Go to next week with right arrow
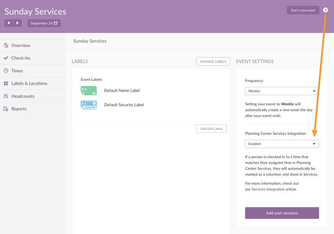The width and height of the screenshot is (334, 234). point(18,23)
